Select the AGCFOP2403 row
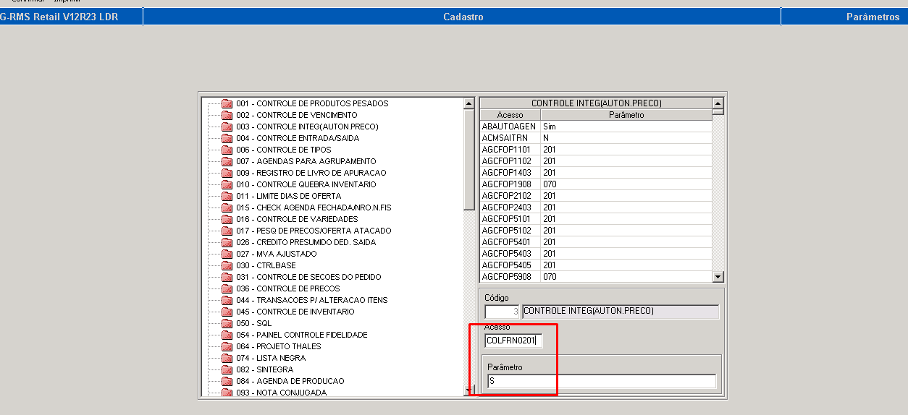 point(595,208)
